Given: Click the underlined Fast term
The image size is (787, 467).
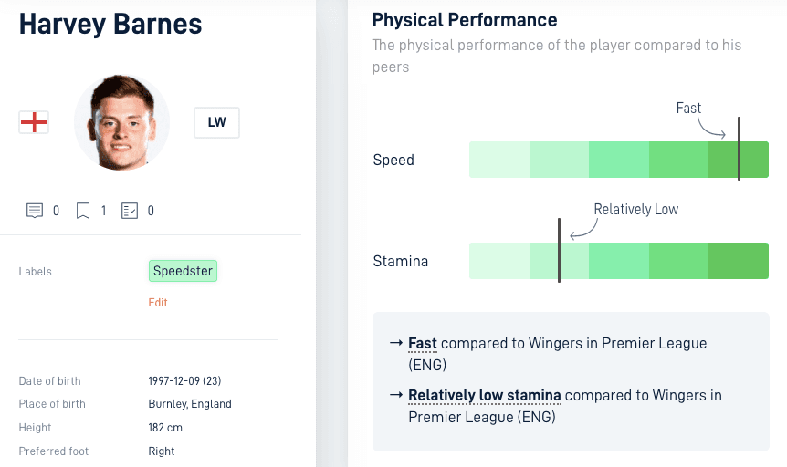Looking at the screenshot, I should 422,344.
